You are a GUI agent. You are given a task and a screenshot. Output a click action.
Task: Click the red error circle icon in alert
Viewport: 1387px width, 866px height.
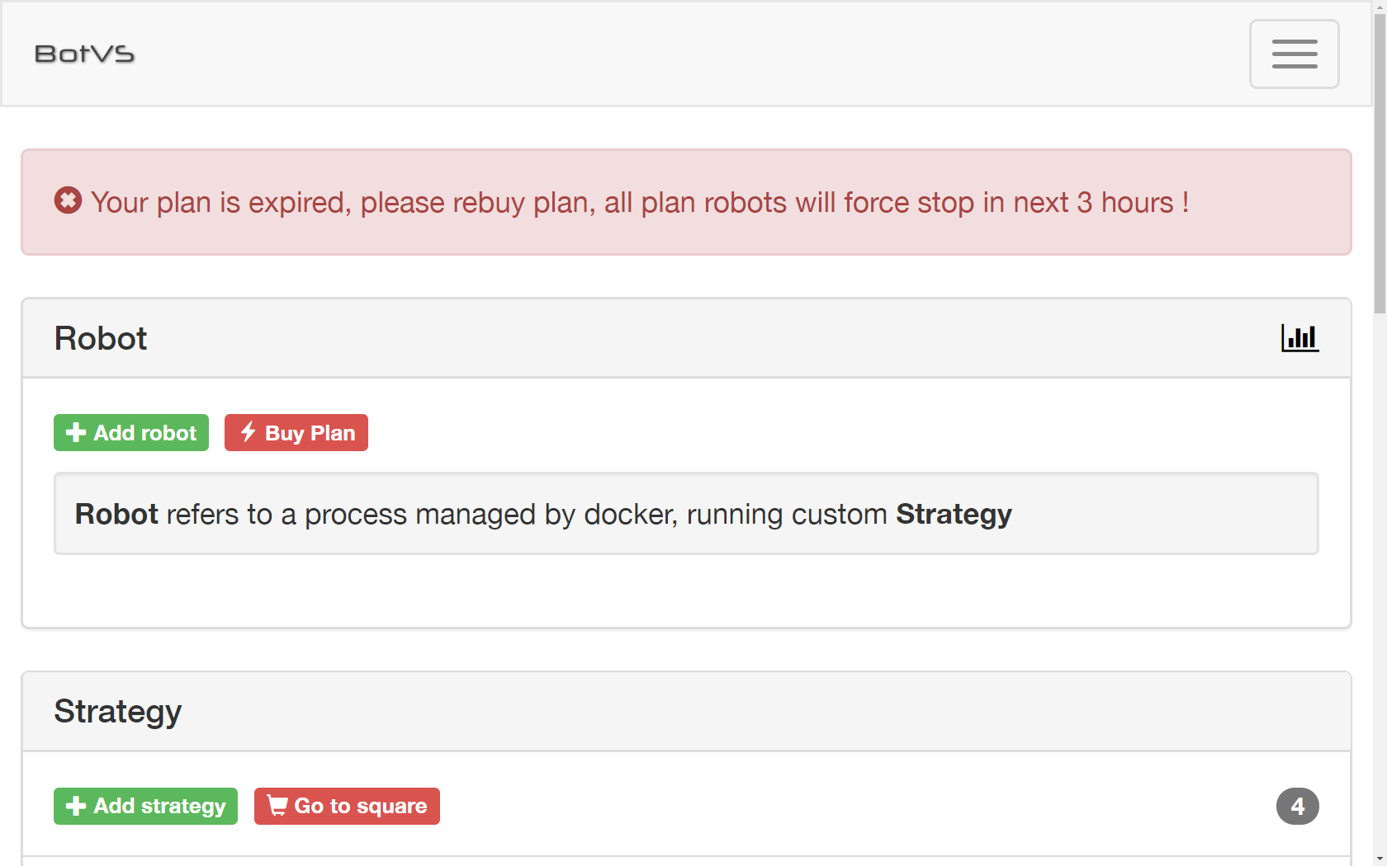tap(68, 200)
